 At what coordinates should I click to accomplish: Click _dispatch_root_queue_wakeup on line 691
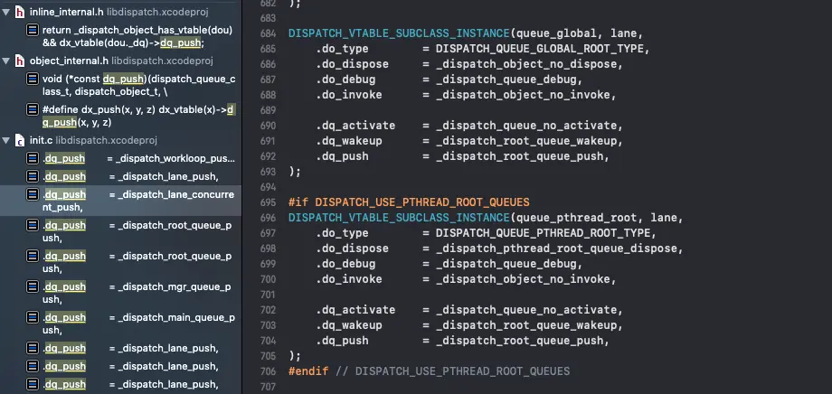click(525, 141)
